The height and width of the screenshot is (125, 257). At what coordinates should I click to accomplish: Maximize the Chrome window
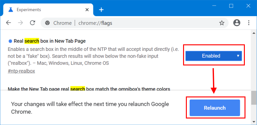tap(231, 6)
